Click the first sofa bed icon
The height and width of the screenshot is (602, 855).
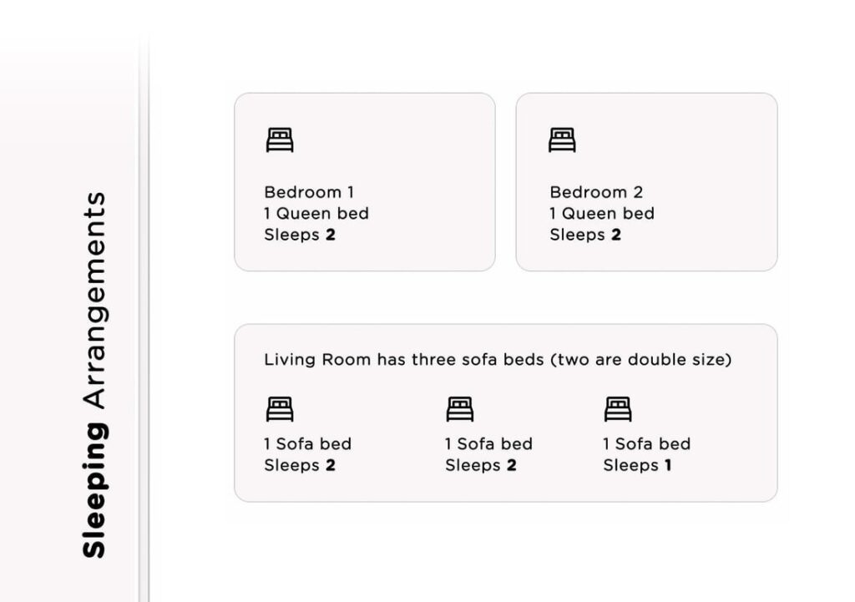pos(280,409)
